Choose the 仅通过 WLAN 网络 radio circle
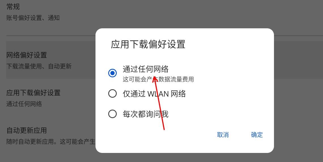The height and width of the screenshot is (162, 323). [x=112, y=93]
